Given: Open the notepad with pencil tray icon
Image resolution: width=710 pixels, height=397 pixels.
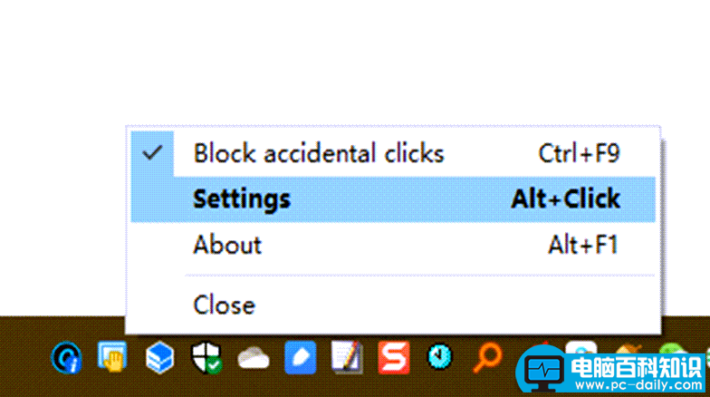Looking at the screenshot, I should (347, 357).
